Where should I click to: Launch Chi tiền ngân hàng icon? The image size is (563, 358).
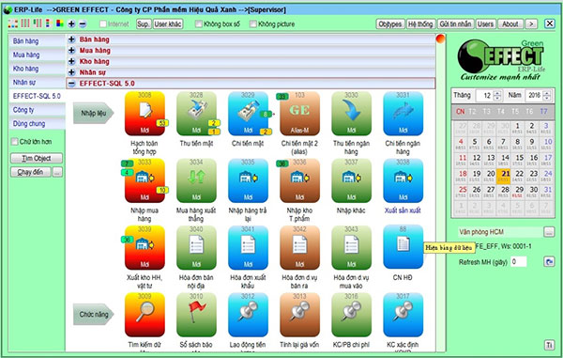click(403, 113)
